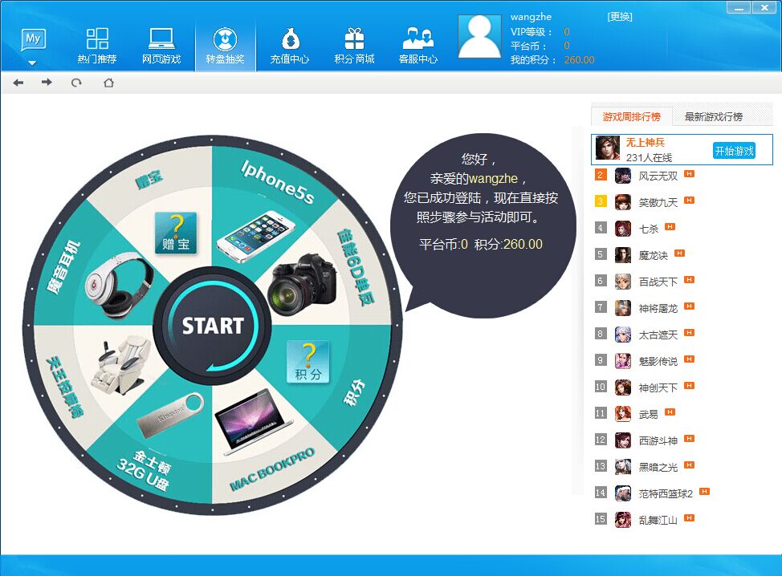Open 积分商城 gift box icon
Viewport: 782px width, 576px height.
click(x=354, y=39)
